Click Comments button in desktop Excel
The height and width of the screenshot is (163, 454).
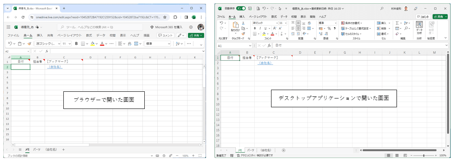click(423, 17)
